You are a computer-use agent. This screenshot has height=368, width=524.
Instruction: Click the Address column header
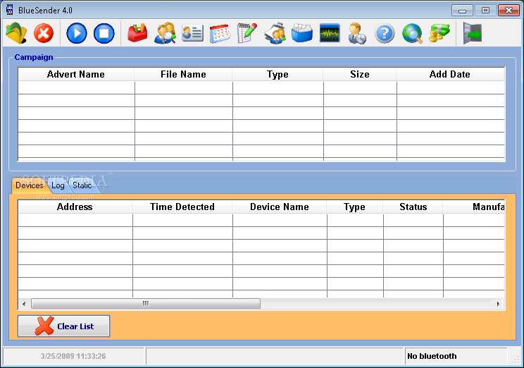coord(75,207)
